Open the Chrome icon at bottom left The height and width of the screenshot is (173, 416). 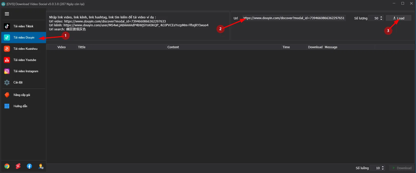pos(7,166)
